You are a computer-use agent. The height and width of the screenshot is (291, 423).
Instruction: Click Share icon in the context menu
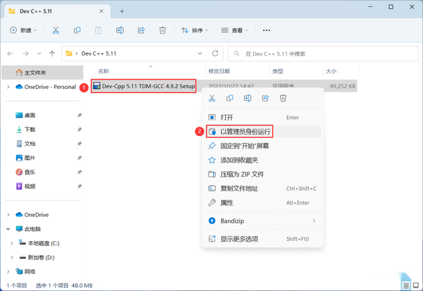[265, 98]
